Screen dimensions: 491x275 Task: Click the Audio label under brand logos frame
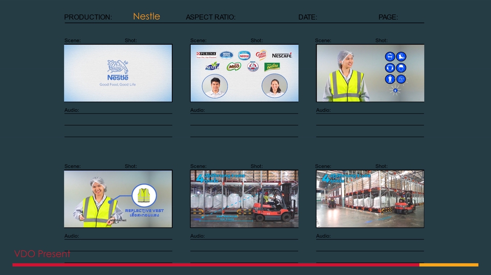pyautogui.click(x=197, y=110)
